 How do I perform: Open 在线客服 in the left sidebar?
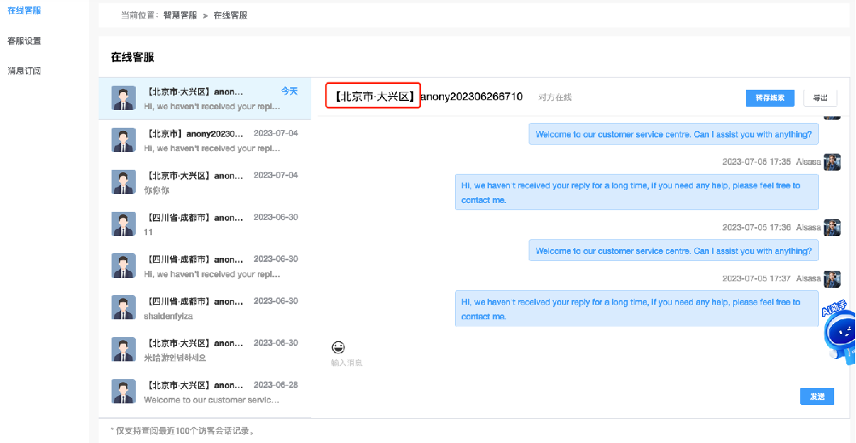click(24, 11)
